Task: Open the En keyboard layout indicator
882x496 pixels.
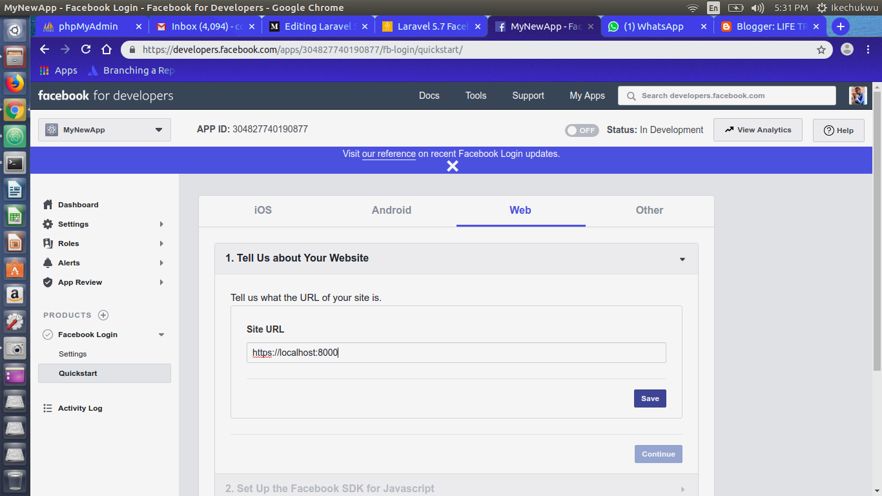Action: [x=713, y=8]
